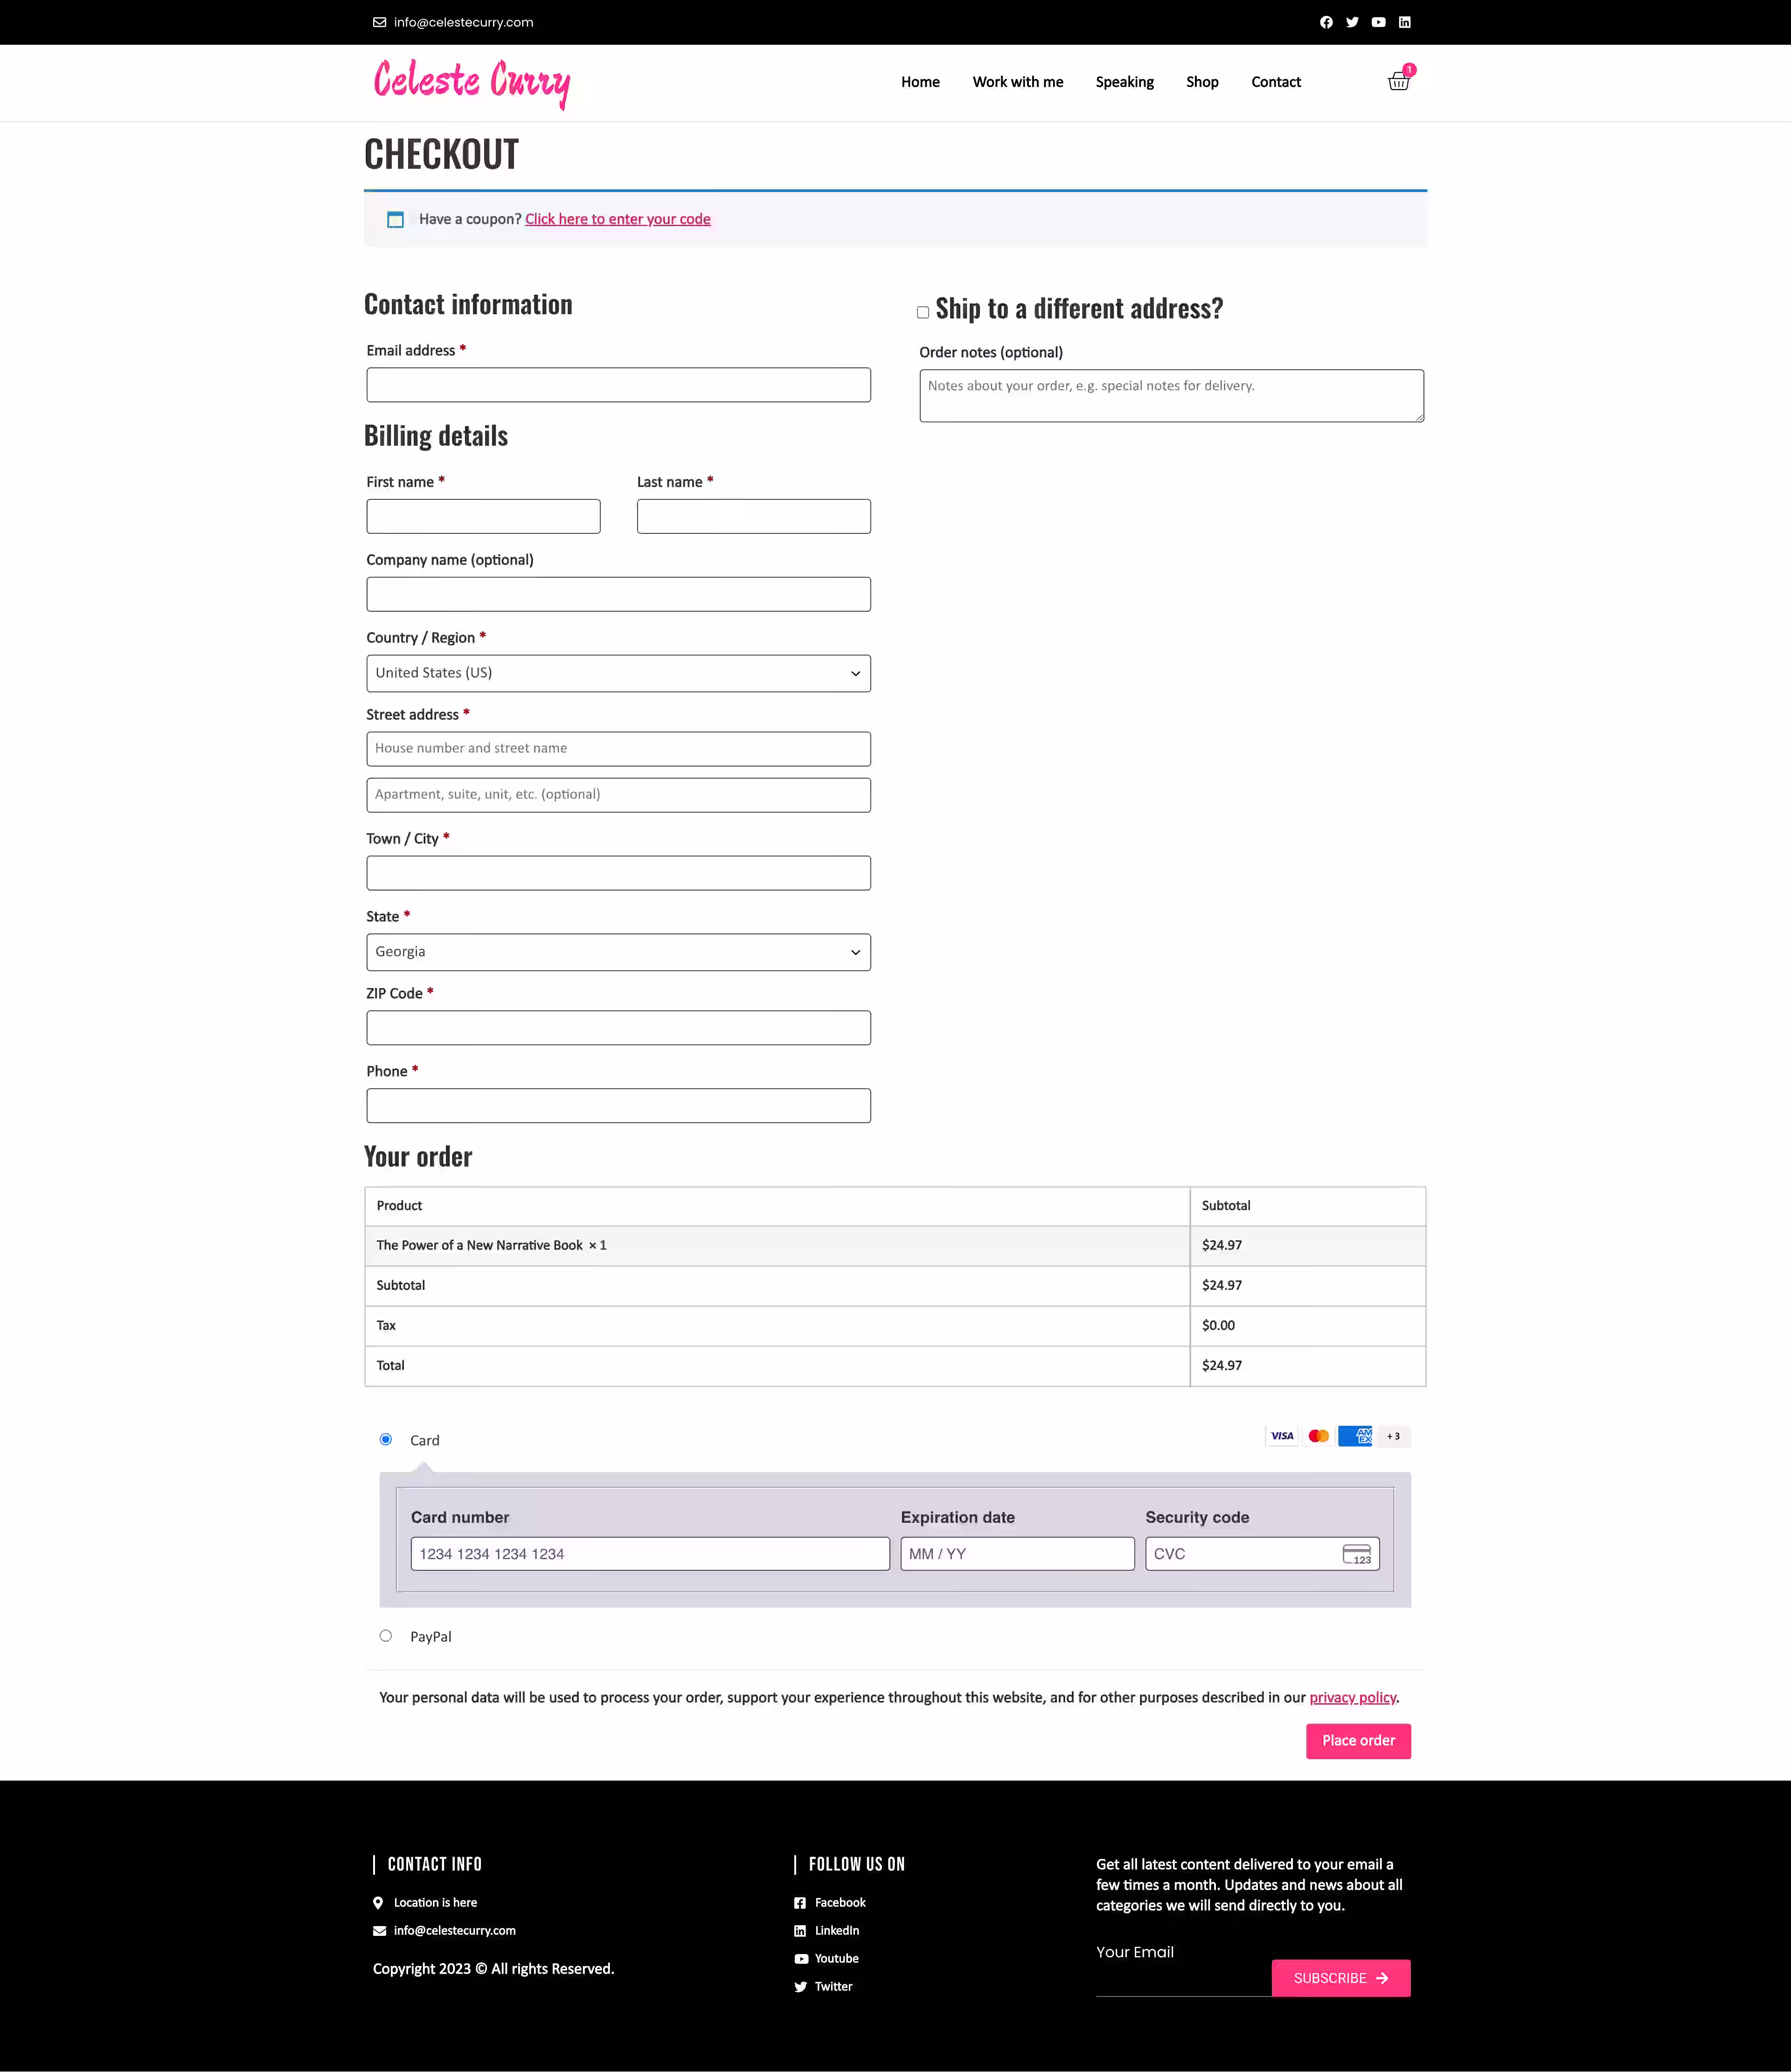Expand the coupon code entry link
Image resolution: width=1791 pixels, height=2072 pixels.
pyautogui.click(x=618, y=219)
